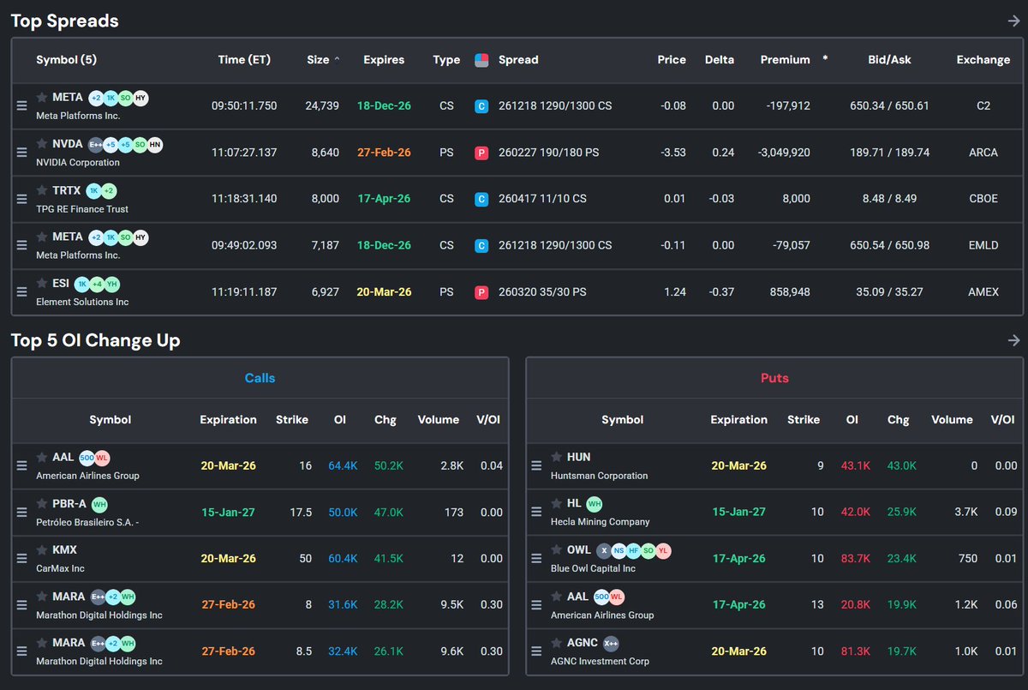This screenshot has width=1028, height=690.
Task: Click HY badge on first META row
Action: [x=140, y=98]
